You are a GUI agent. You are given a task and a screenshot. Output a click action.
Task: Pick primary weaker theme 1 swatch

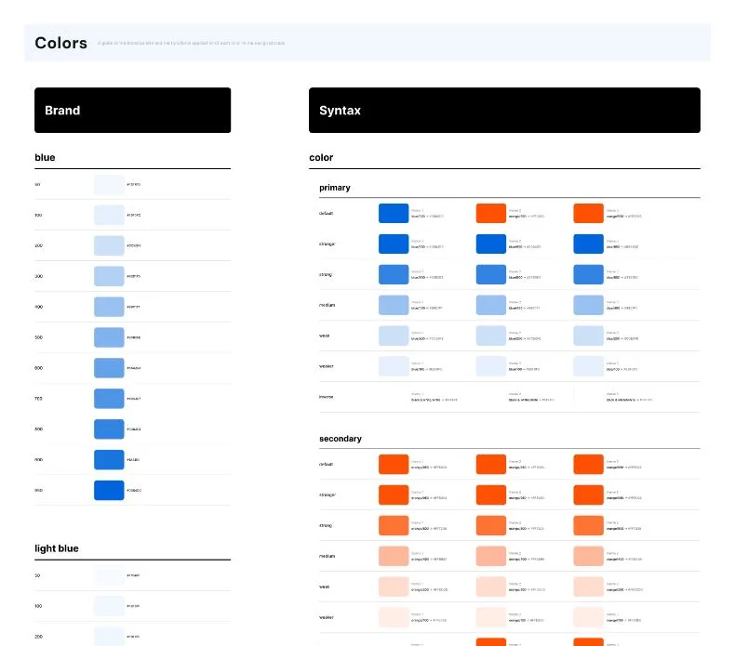[x=394, y=366]
